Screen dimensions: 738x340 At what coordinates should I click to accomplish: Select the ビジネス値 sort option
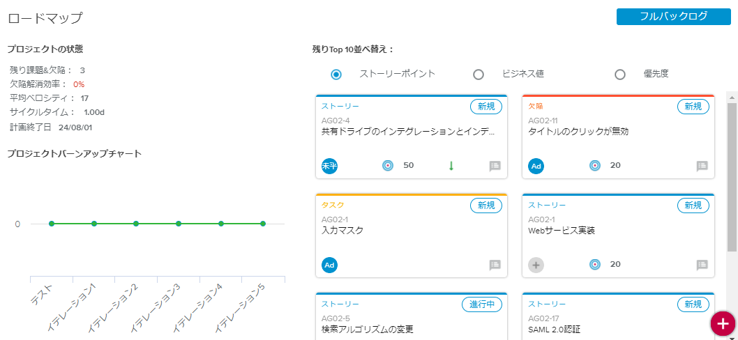click(x=479, y=75)
